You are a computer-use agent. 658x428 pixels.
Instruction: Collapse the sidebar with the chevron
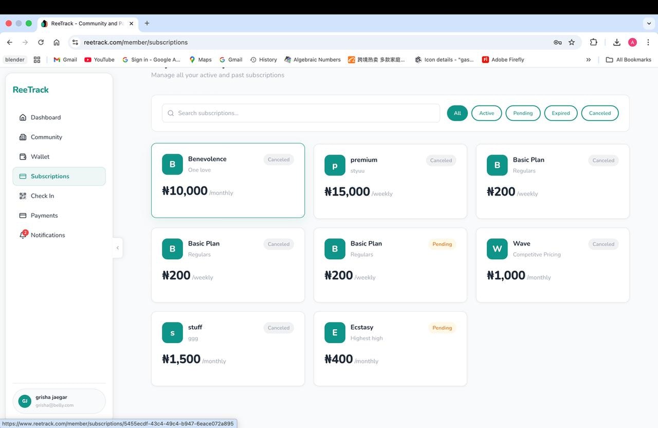[118, 247]
